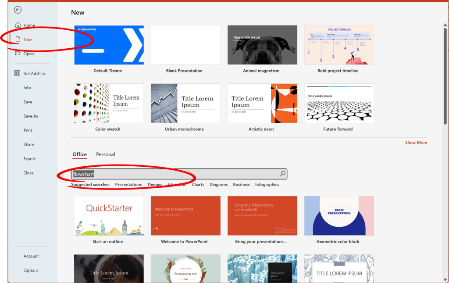The height and width of the screenshot is (283, 449).
Task: Open the QuickStarter Start an outline template
Action: click(x=109, y=216)
